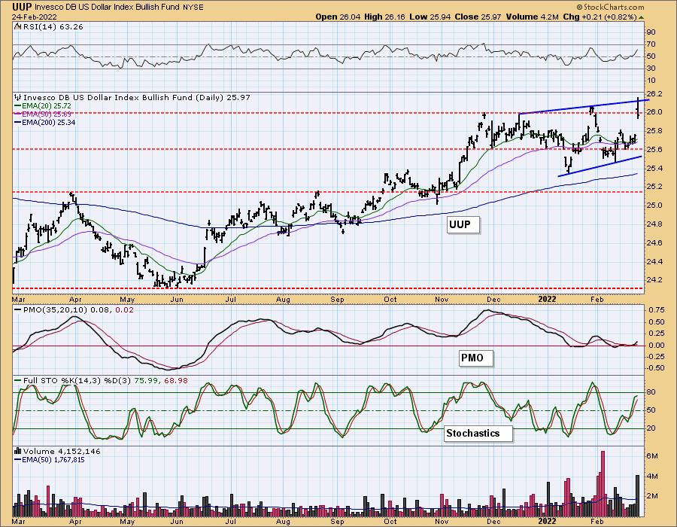Click the 'EMA(20) 25.72' legend entry

47,106
